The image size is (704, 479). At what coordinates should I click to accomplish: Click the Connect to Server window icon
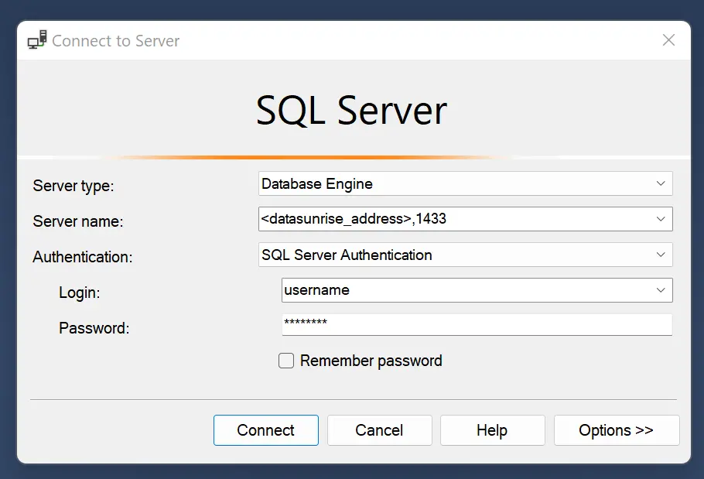pos(37,40)
